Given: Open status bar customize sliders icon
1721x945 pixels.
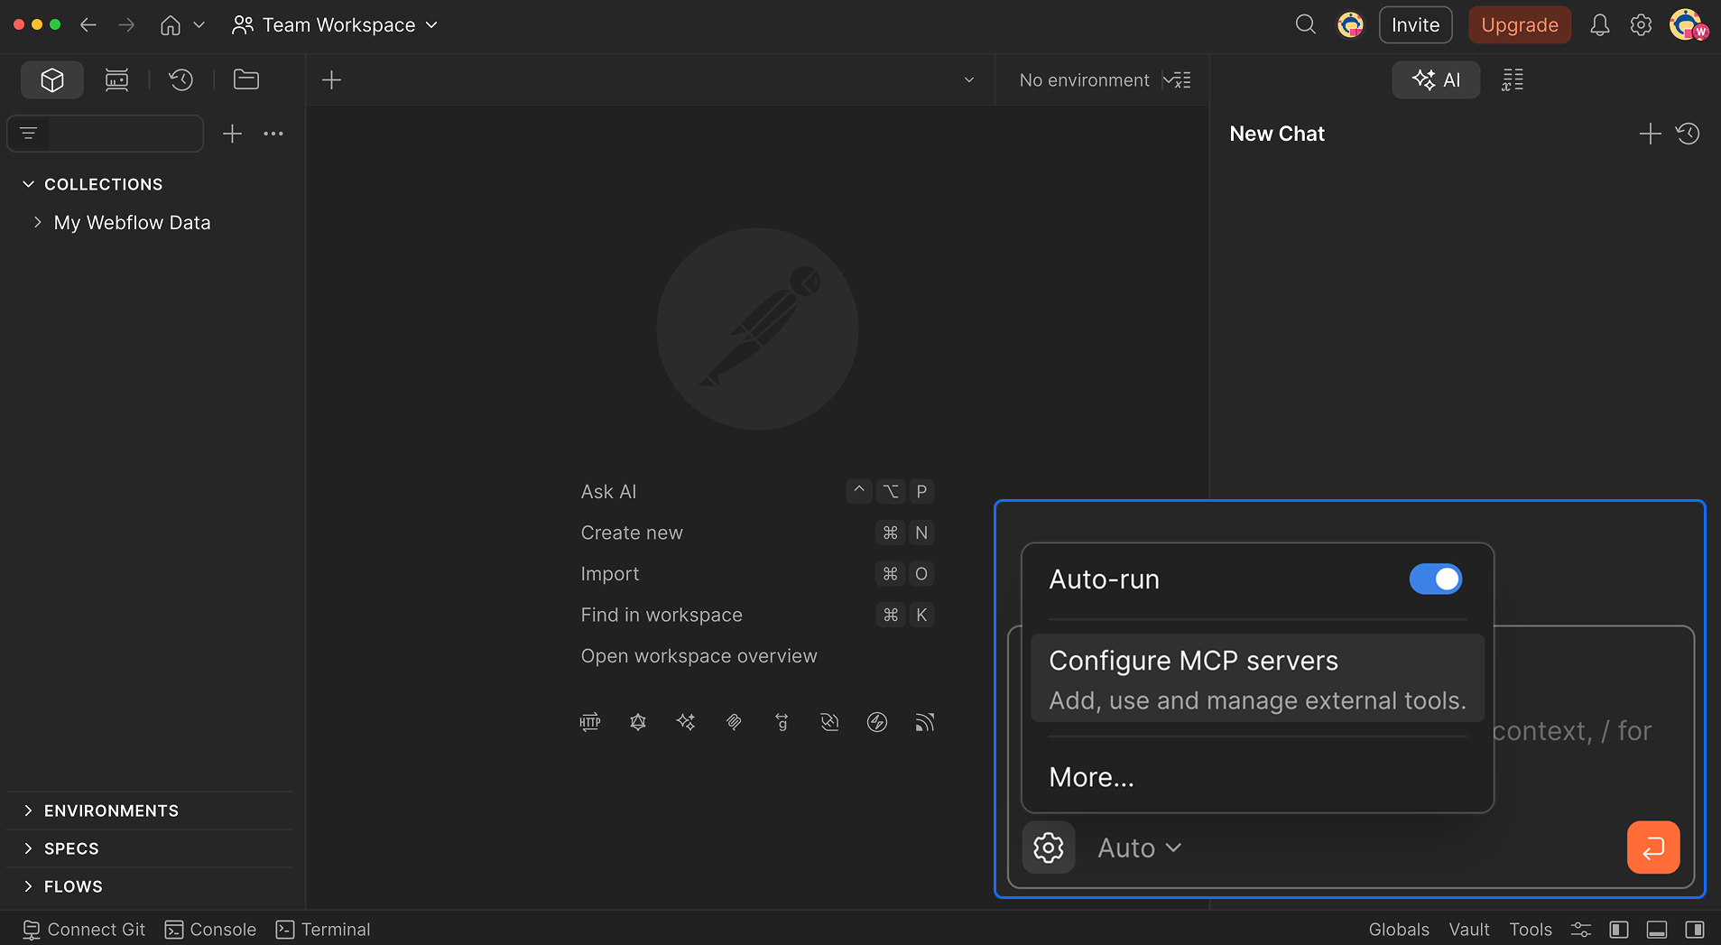Looking at the screenshot, I should tap(1580, 930).
